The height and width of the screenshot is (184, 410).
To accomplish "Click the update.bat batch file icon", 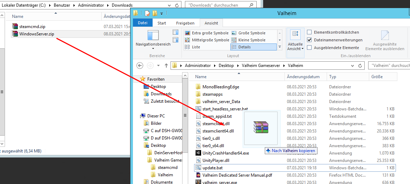I will pyautogui.click(x=198, y=168).
